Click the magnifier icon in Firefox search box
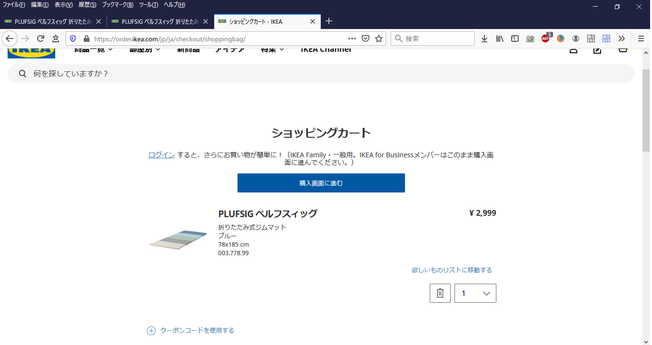652x345 pixels. [399, 38]
